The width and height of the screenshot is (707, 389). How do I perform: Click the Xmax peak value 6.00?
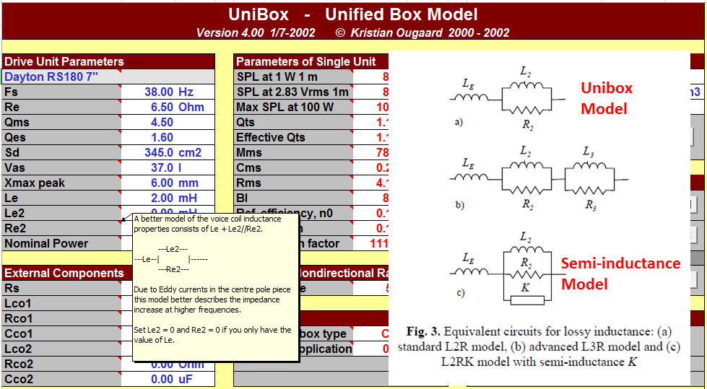pyautogui.click(x=162, y=183)
